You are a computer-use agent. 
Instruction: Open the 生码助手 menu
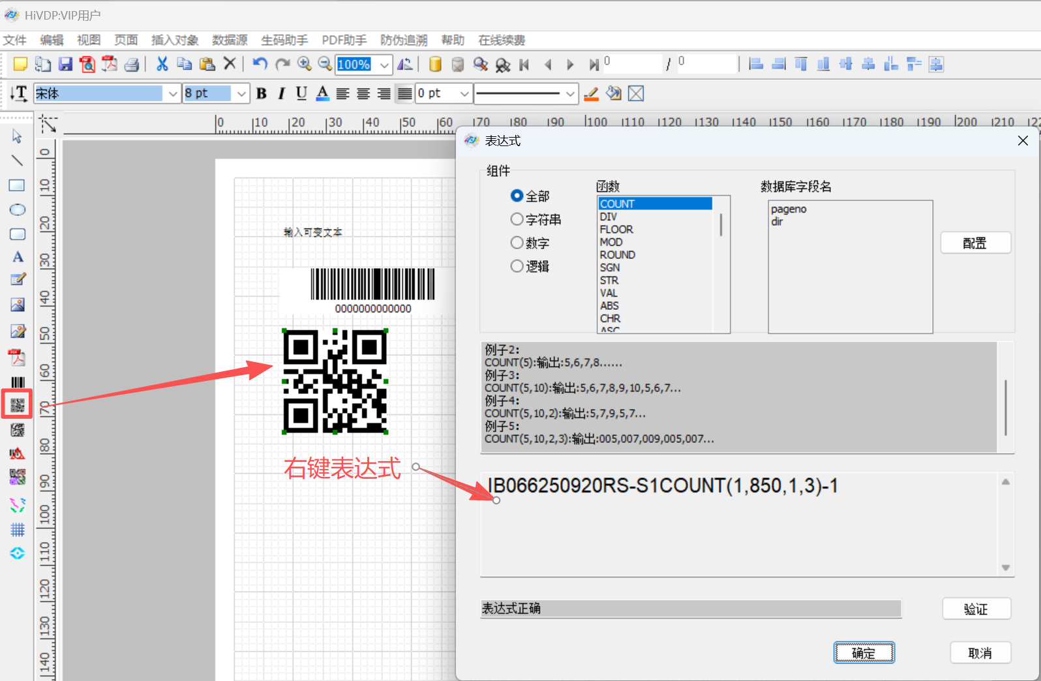(284, 40)
